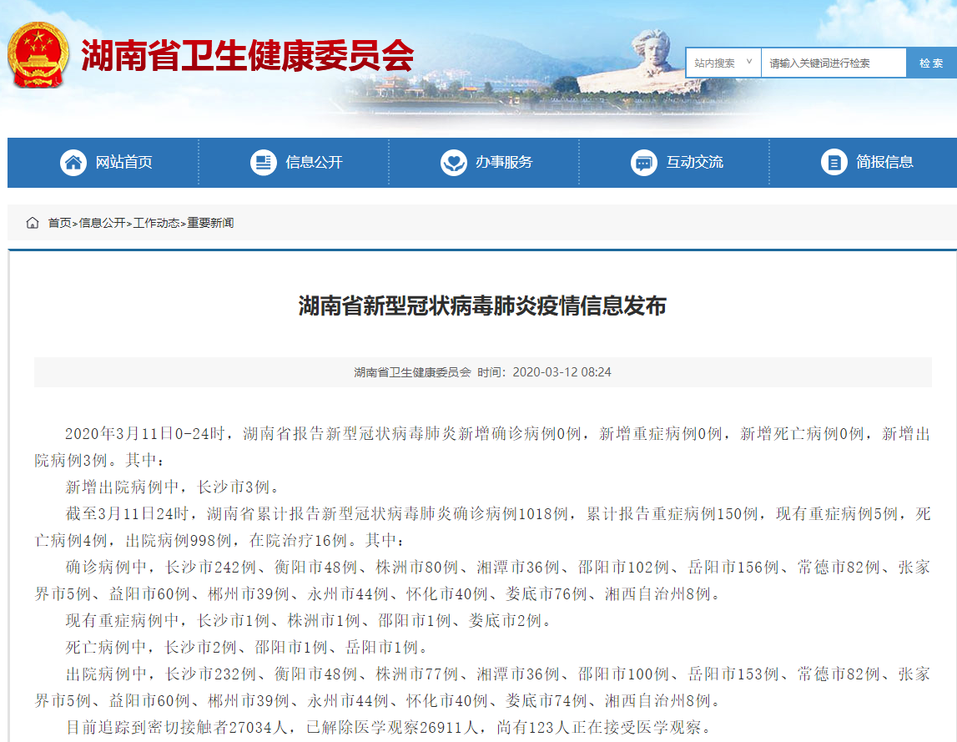Navigate to 工作动态 breadcrumb link
Screen dimensions: 957x742
pyautogui.click(x=156, y=223)
